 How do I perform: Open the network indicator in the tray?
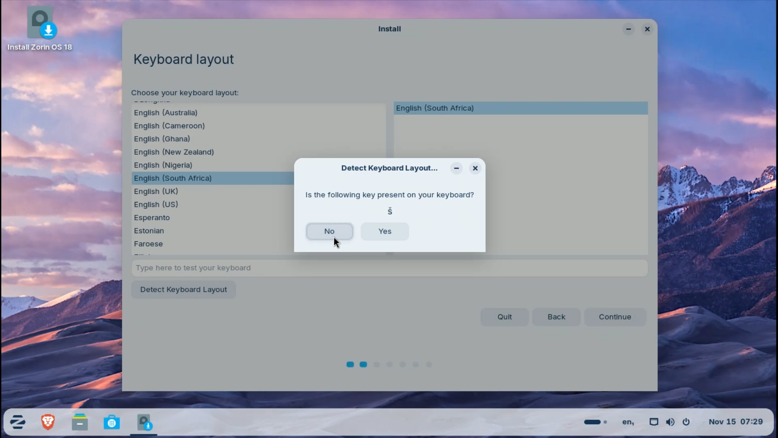[654, 422]
